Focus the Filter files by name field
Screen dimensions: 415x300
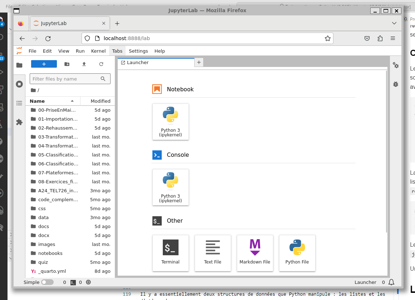tap(70, 79)
